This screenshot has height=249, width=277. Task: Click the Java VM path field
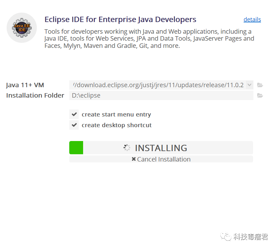(157, 85)
